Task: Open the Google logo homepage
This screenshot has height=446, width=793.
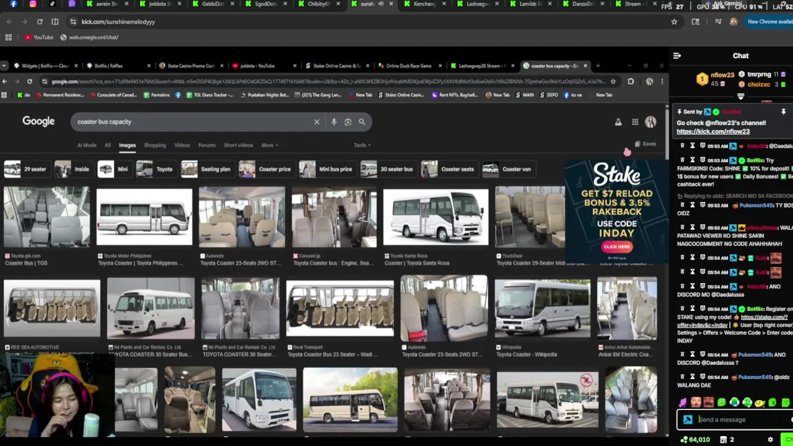Action: click(x=38, y=121)
